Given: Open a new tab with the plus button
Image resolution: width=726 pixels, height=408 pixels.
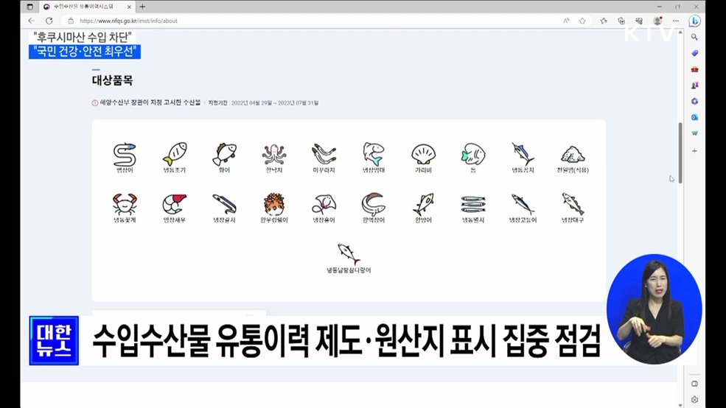Looking at the screenshot, I should click(x=142, y=6).
